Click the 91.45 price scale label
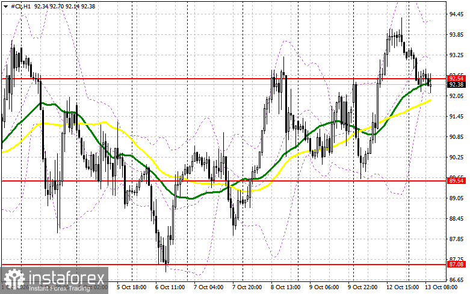Viewport: 470px width, 294px height. [457, 117]
